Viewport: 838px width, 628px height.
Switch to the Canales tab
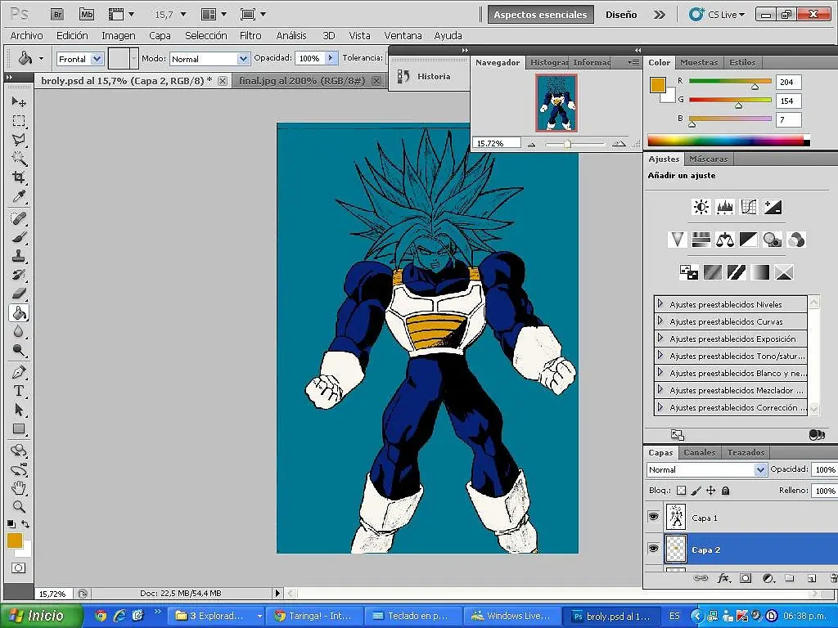coord(699,452)
